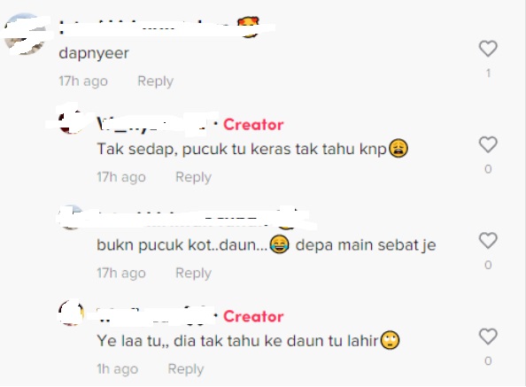
Task: Reply to 'Ye laa tu,, dia tak tahu' comment
Action: pos(185,369)
